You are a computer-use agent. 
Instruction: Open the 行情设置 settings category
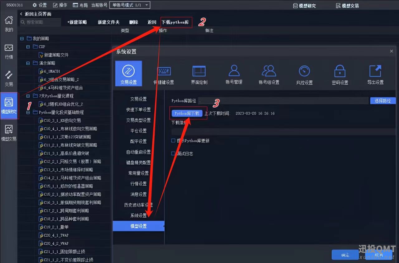(138, 184)
